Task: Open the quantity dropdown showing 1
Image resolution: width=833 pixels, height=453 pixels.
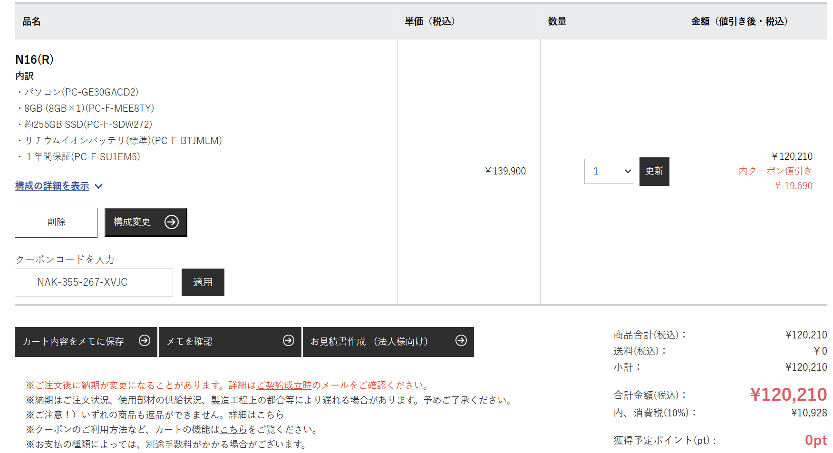Action: click(609, 171)
